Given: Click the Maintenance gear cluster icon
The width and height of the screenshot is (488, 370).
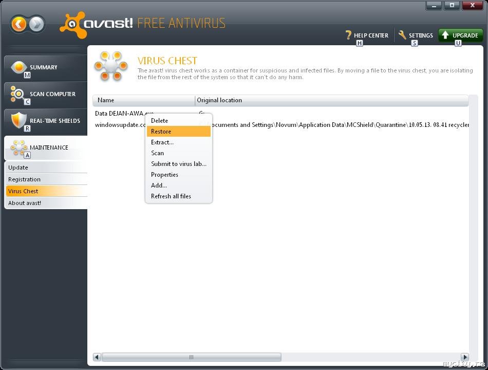Looking at the screenshot, I should click(18, 147).
